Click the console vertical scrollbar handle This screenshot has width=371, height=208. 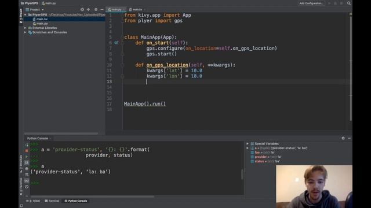[242, 174]
